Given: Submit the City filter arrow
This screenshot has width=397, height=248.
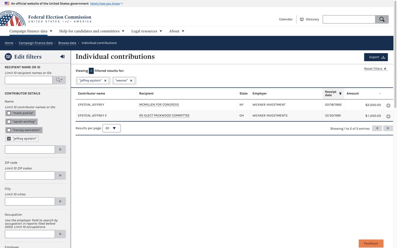Looking at the screenshot, I should [x=60, y=201].
